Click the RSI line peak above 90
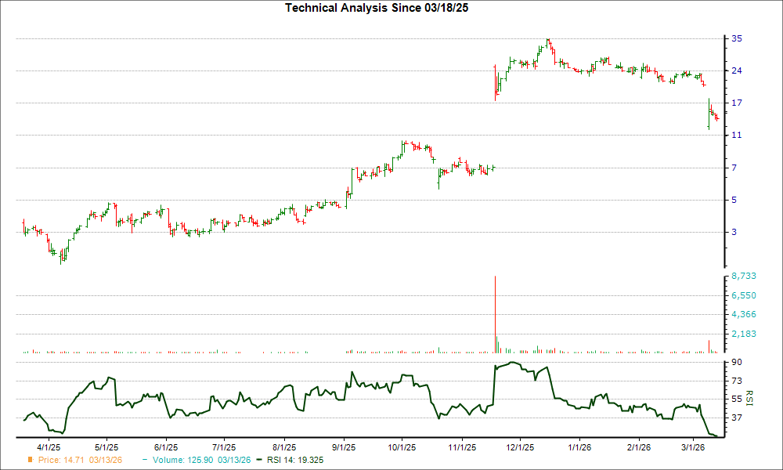Screen dimensions: 783x470 pyautogui.click(x=513, y=363)
